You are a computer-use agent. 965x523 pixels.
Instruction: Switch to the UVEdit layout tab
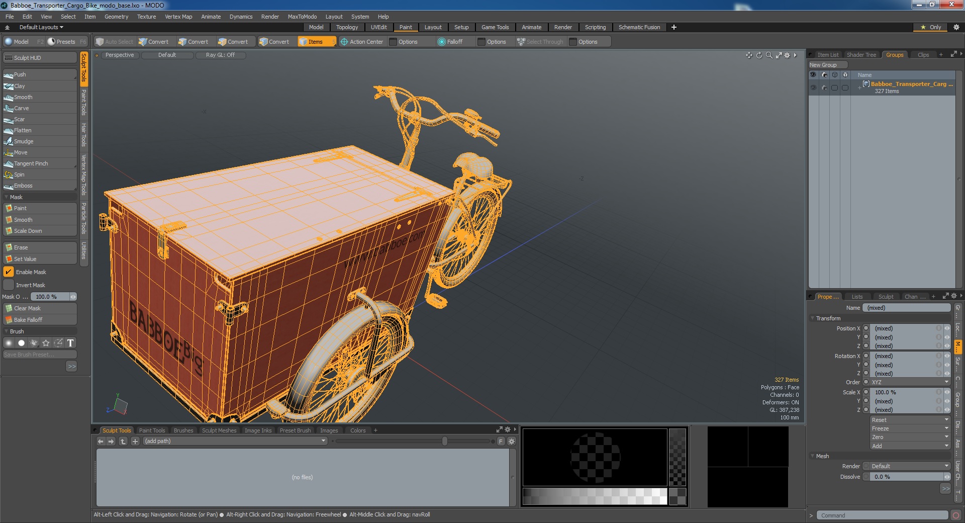coord(378,27)
